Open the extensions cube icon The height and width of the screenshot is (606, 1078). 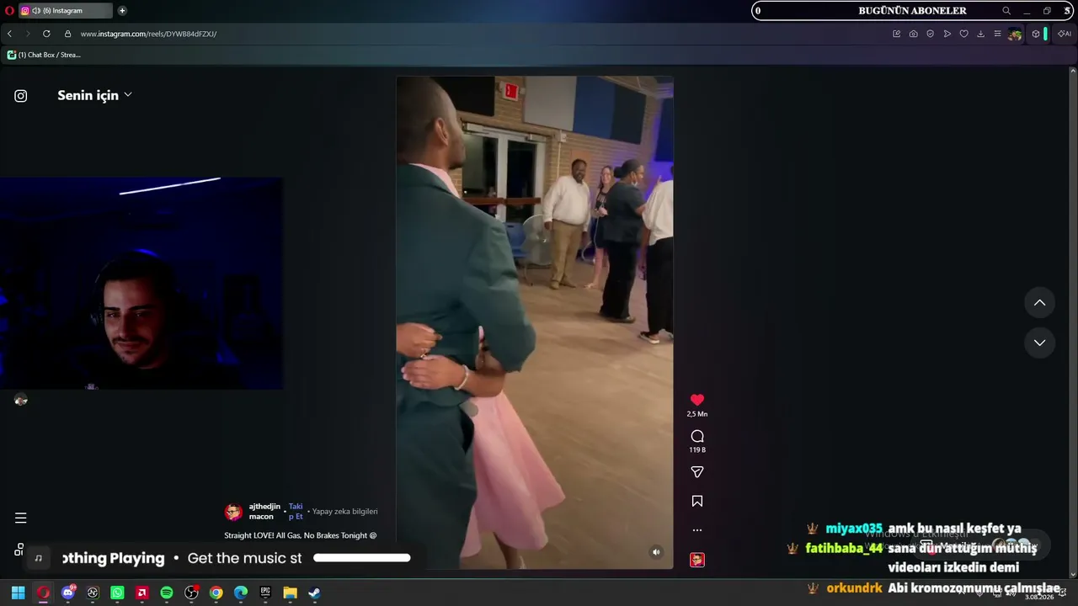point(1036,34)
